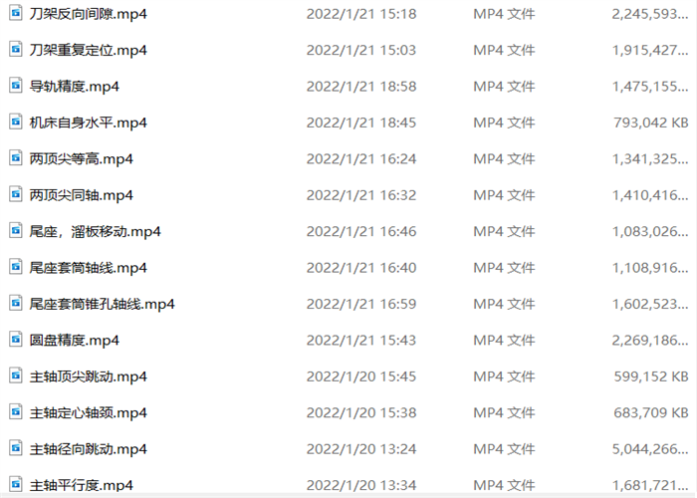Select the file name 主轴径向跳动.mp4

[x=88, y=449]
